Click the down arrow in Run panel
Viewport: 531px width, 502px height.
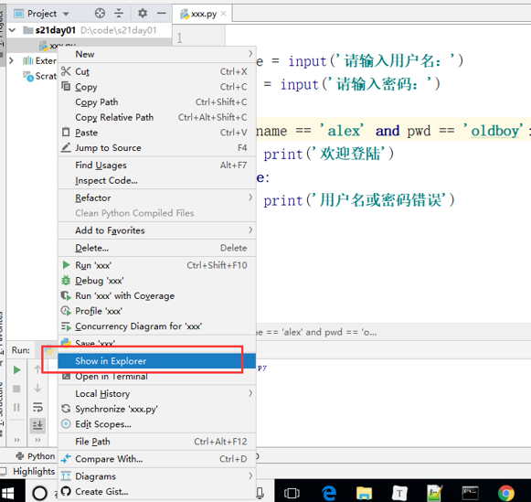37,389
